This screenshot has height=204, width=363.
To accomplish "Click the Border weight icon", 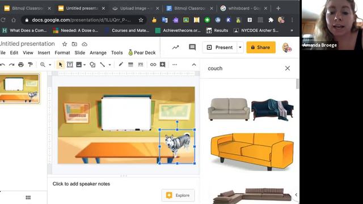I will click(x=130, y=65).
